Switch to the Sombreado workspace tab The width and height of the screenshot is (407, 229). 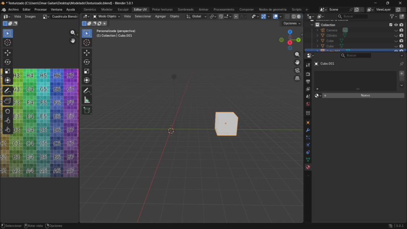tap(186, 9)
